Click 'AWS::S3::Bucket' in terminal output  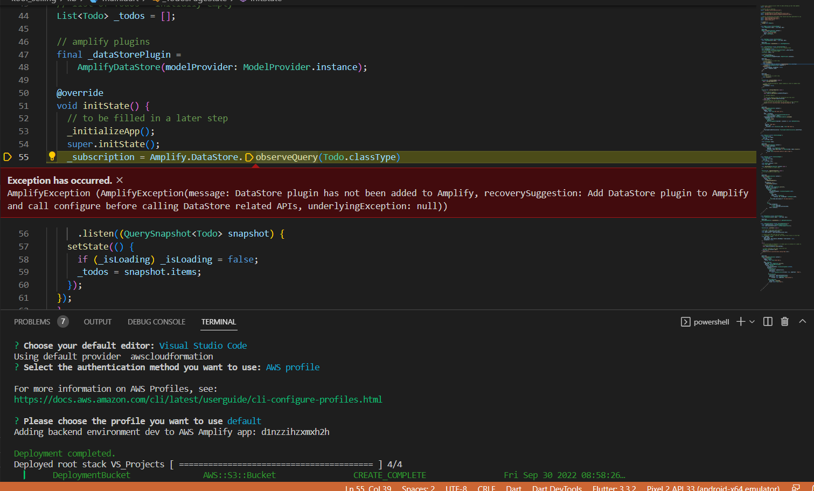click(239, 475)
